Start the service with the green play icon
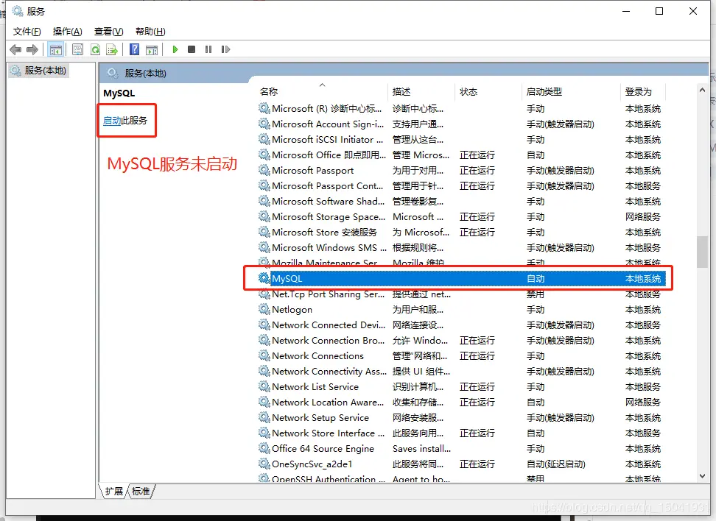This screenshot has width=716, height=521. [175, 49]
